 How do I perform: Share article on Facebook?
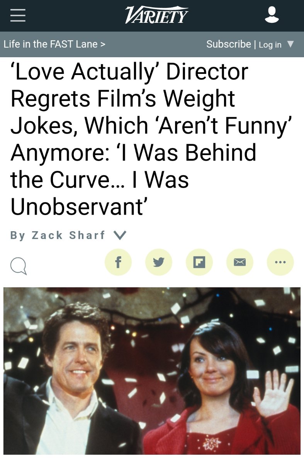point(118,262)
